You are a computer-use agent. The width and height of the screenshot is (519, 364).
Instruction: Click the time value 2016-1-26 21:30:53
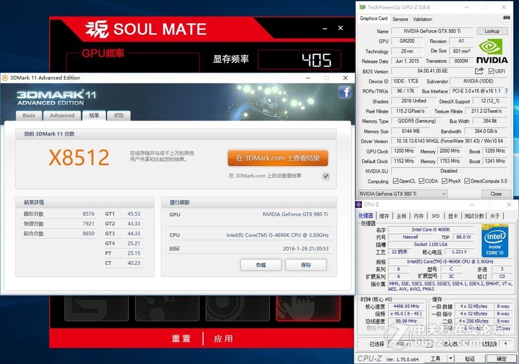306,249
